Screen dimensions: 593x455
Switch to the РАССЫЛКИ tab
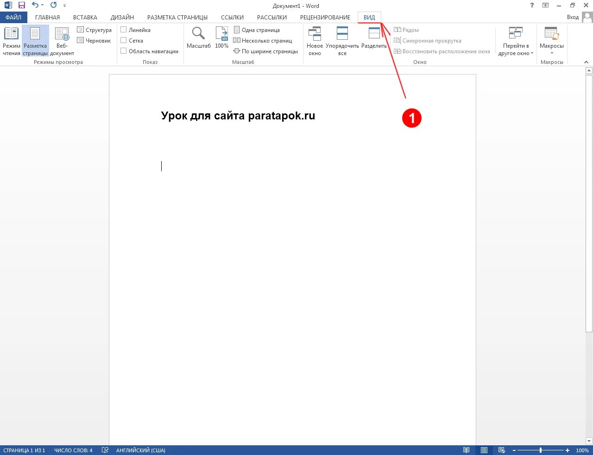click(272, 18)
